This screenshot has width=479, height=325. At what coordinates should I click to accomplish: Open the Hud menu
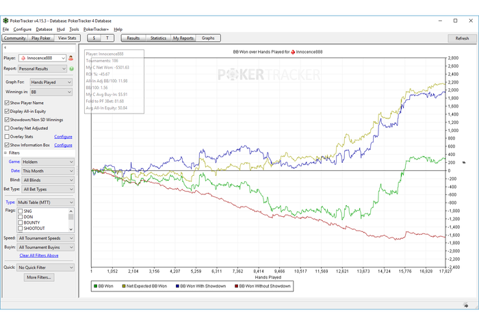tap(60, 29)
